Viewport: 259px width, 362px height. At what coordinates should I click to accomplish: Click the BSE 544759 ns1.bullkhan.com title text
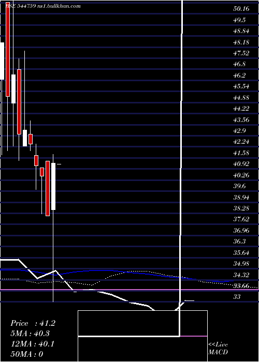43,6
